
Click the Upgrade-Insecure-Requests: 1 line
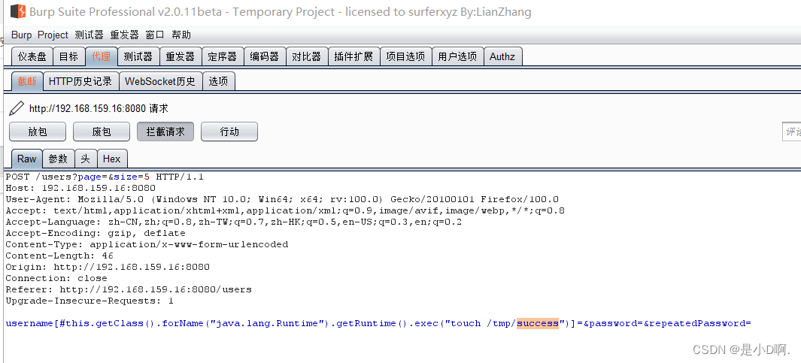pyautogui.click(x=90, y=301)
